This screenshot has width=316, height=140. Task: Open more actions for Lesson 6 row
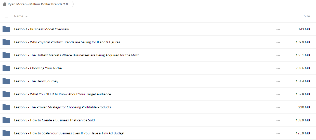(278, 95)
